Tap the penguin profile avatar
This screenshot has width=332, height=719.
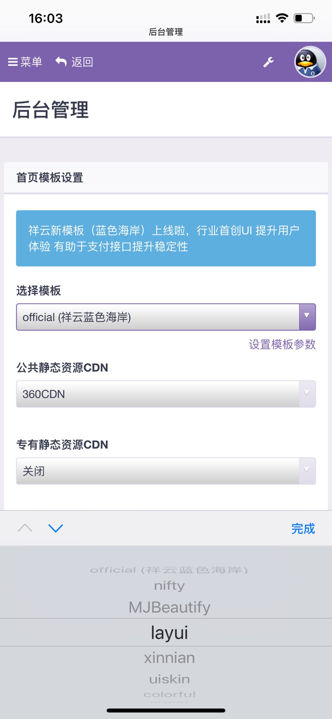click(x=310, y=62)
